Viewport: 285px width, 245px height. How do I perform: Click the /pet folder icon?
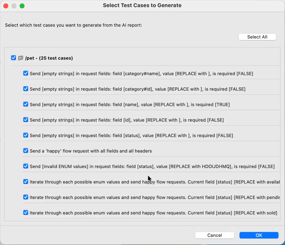pos(21,58)
